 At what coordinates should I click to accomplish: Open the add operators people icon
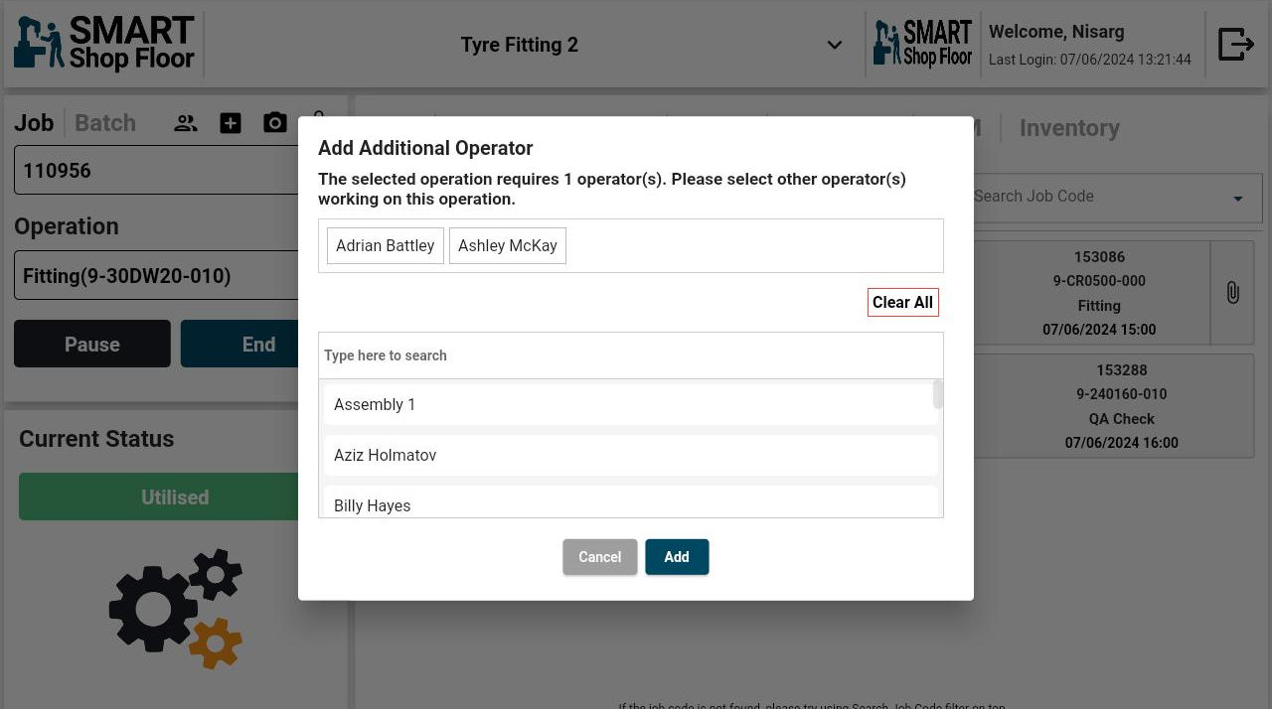(186, 123)
